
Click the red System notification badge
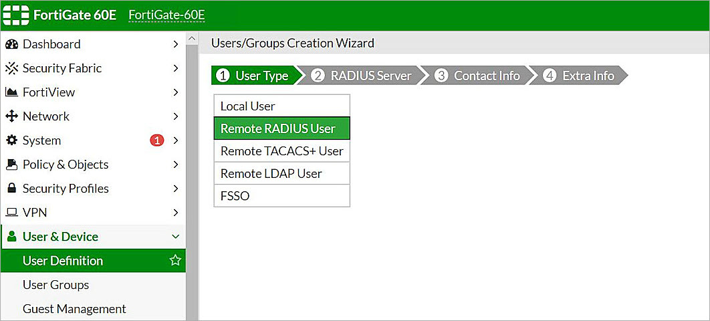click(156, 140)
